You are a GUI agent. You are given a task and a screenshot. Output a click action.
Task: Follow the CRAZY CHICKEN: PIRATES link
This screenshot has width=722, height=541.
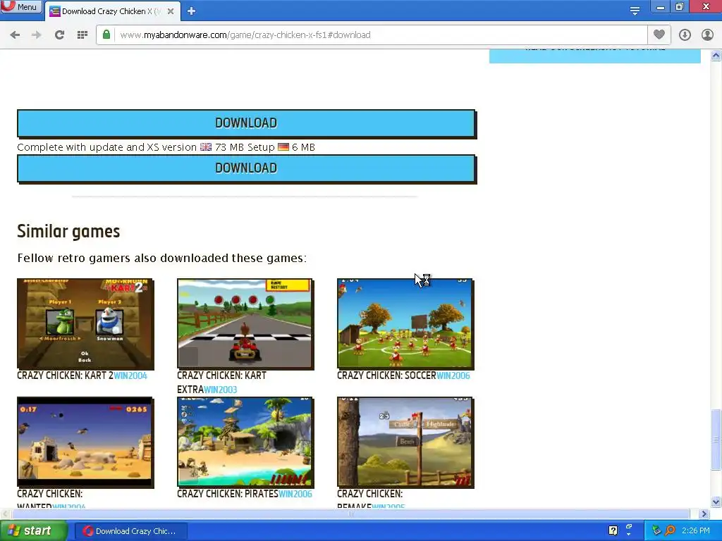(228, 494)
